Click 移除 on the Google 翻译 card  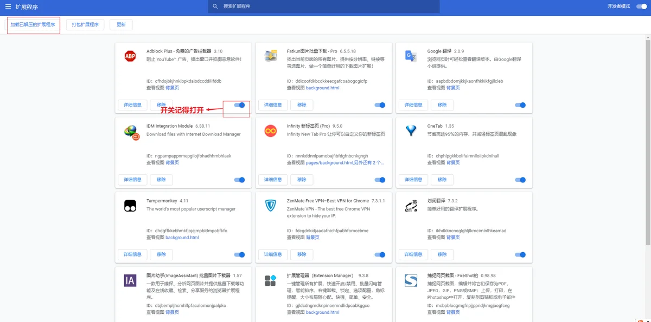pos(442,105)
